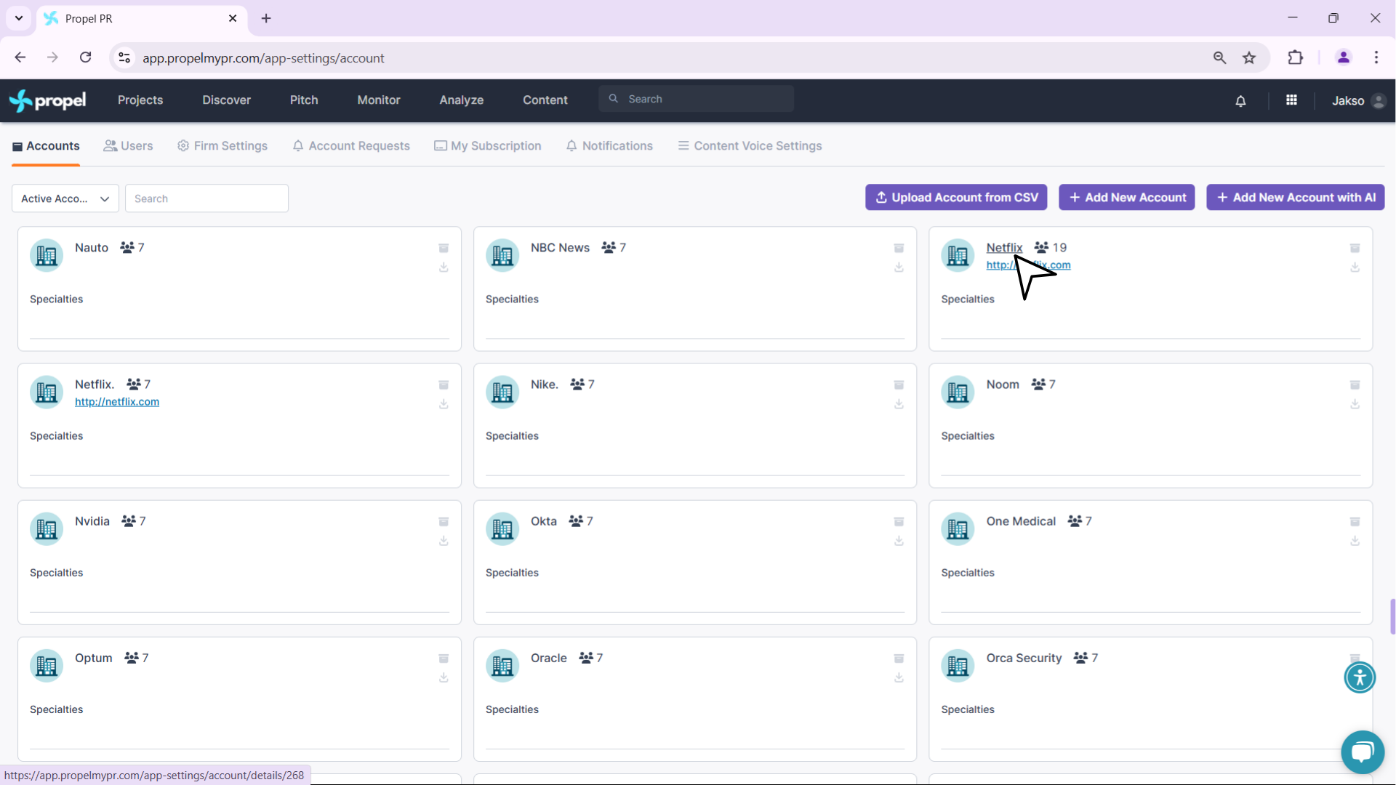Open the Content menu
Viewport: 1396px width, 785px height.
tap(545, 100)
